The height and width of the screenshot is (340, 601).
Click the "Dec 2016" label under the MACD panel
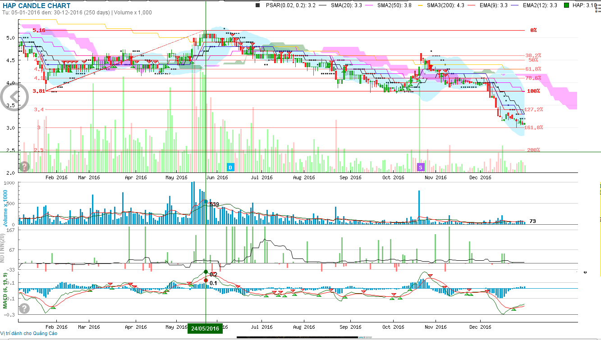point(480,327)
